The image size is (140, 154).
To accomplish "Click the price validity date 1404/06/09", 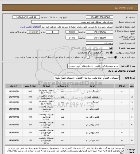I will point(100,38).
